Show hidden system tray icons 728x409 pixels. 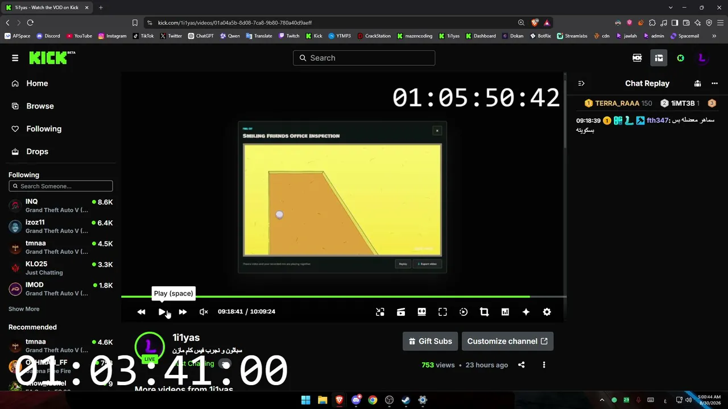pos(602,400)
